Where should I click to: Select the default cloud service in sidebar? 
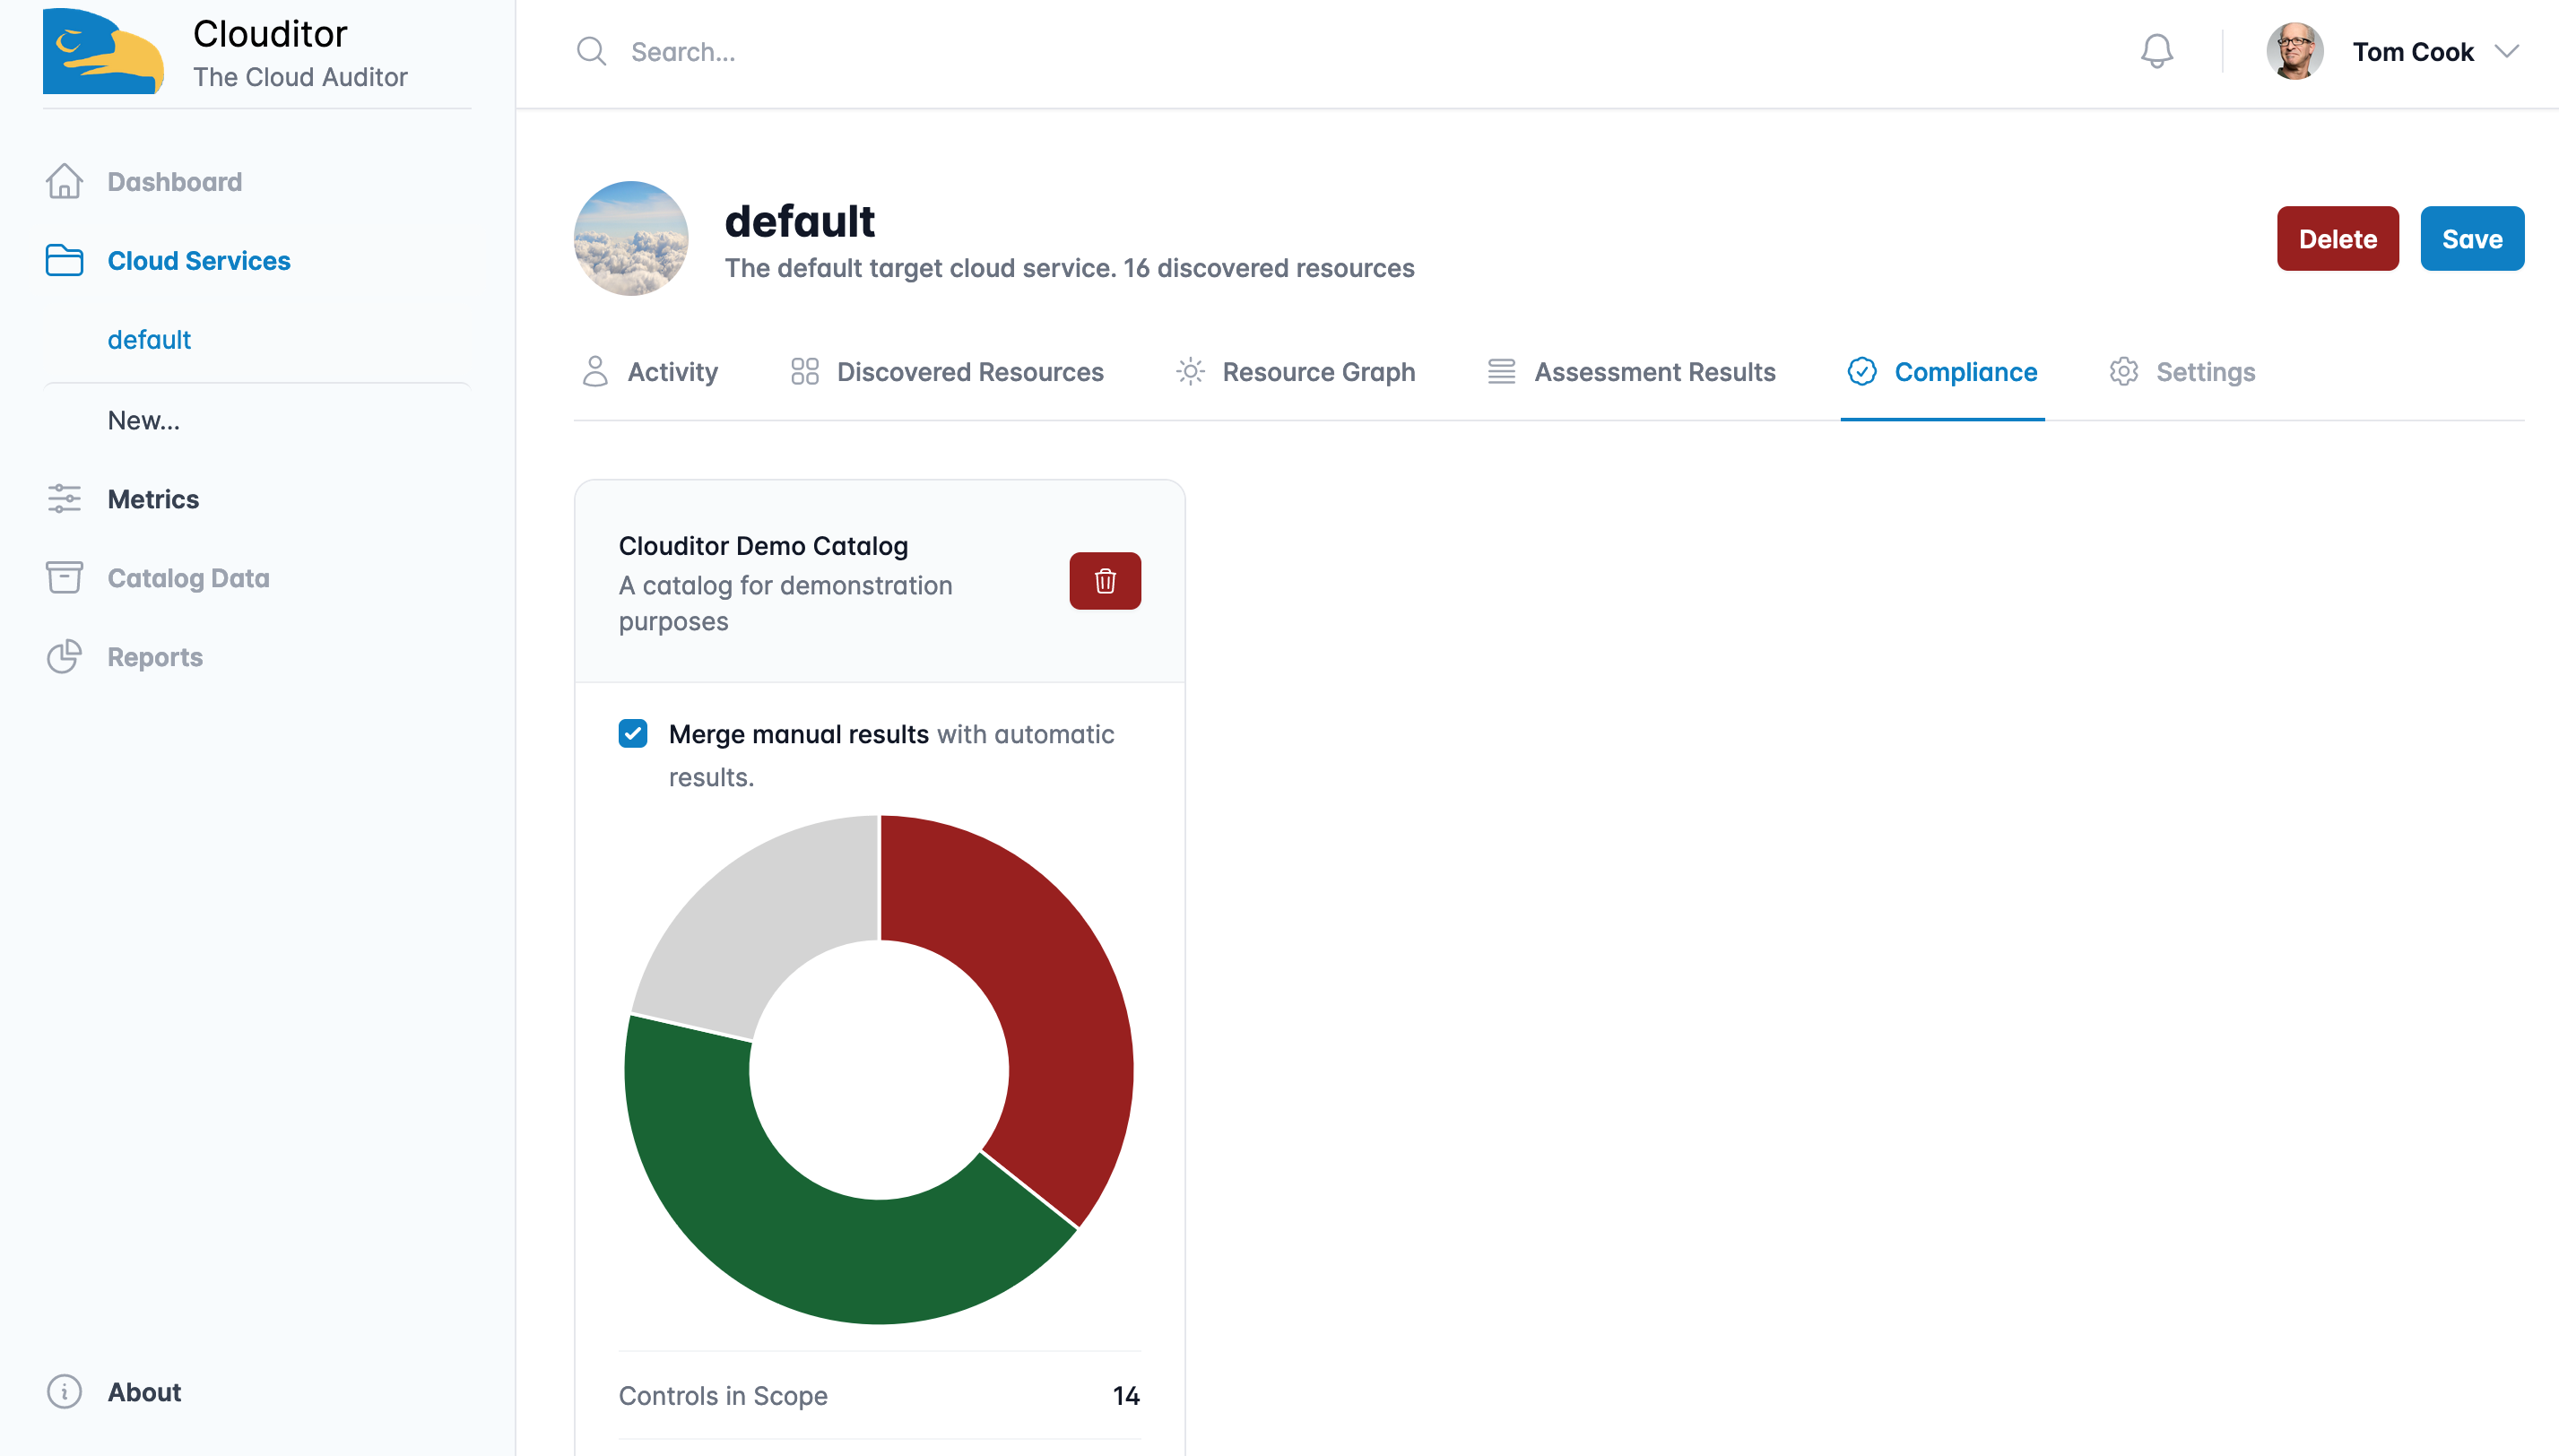coord(149,340)
